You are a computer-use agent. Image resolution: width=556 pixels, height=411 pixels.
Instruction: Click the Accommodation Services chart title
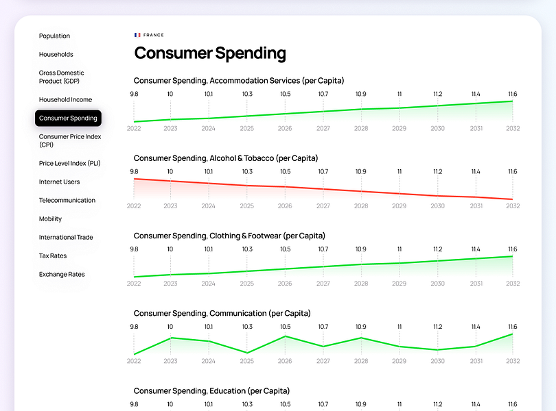239,81
